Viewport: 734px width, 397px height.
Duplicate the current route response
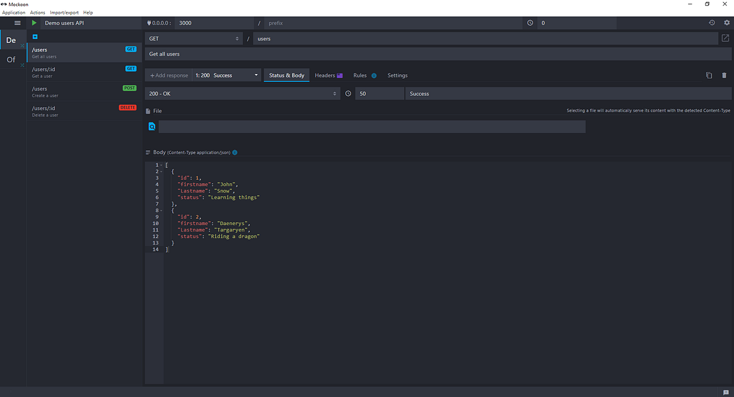click(709, 75)
